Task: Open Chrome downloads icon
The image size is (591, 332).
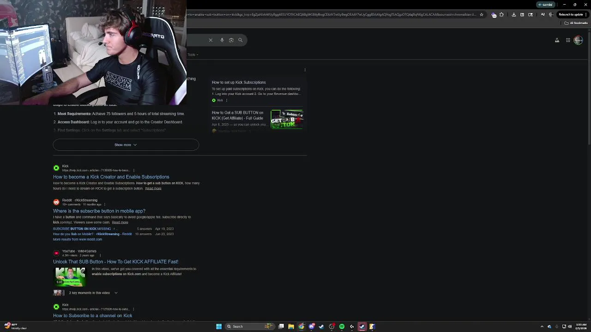Action: (x=514, y=15)
